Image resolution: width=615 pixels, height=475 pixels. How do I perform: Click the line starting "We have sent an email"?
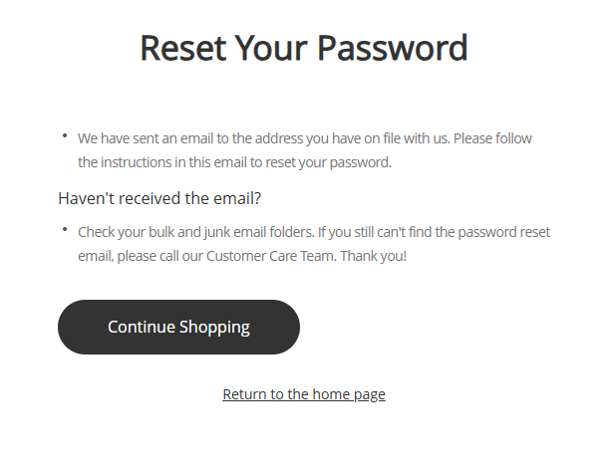tap(312, 138)
